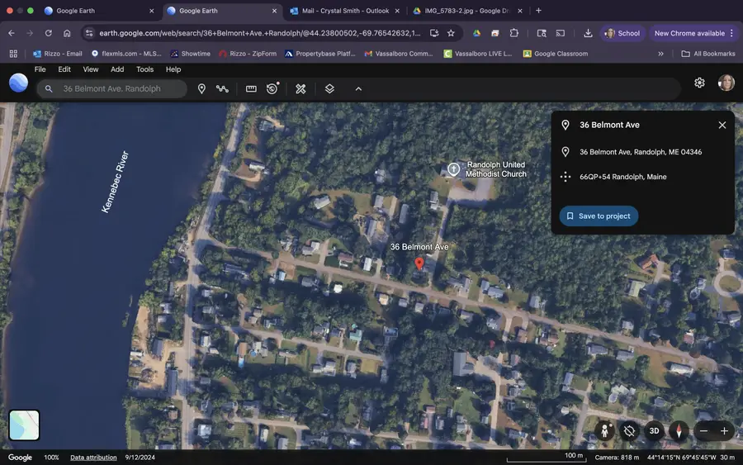Switch to the IMG_5783-2.jpg Google Drive tab
The height and width of the screenshot is (465, 743).
point(466,11)
